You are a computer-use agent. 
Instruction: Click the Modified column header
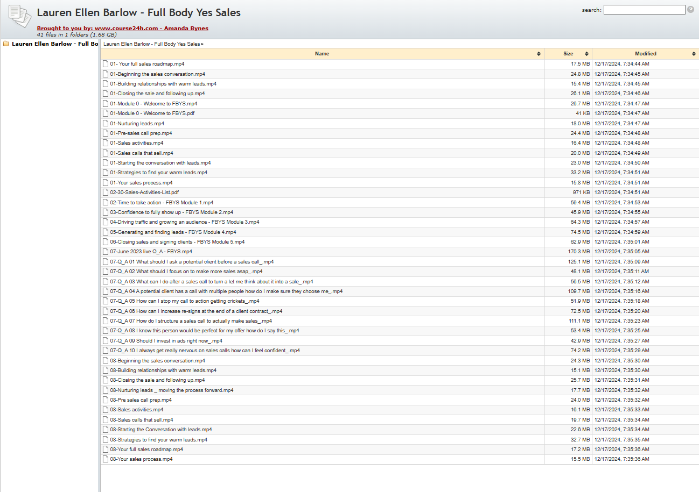pos(645,54)
